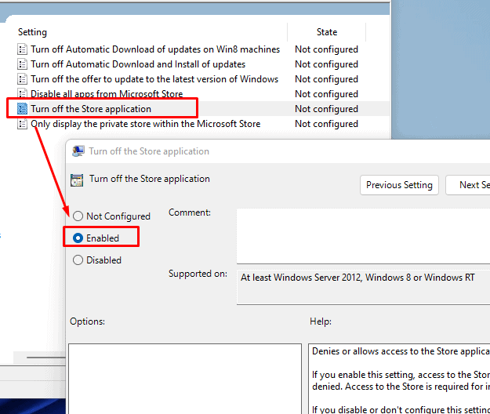Click the Options box in dialog
The height and width of the screenshot is (414, 490).
tap(185, 379)
